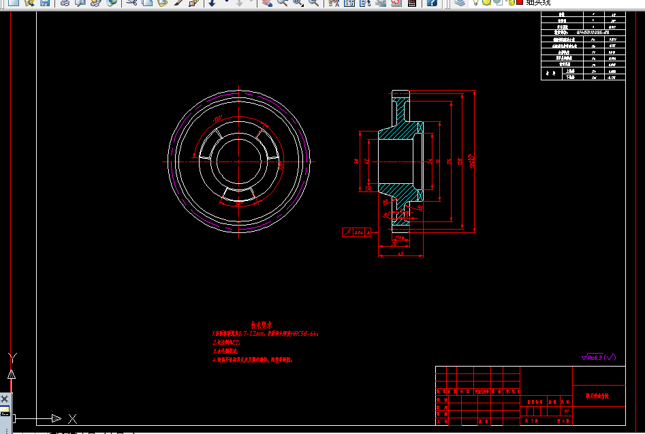Viewport: 645px width, 434px height.
Task: Activate the Pan hand tool
Action: click(267, 3)
